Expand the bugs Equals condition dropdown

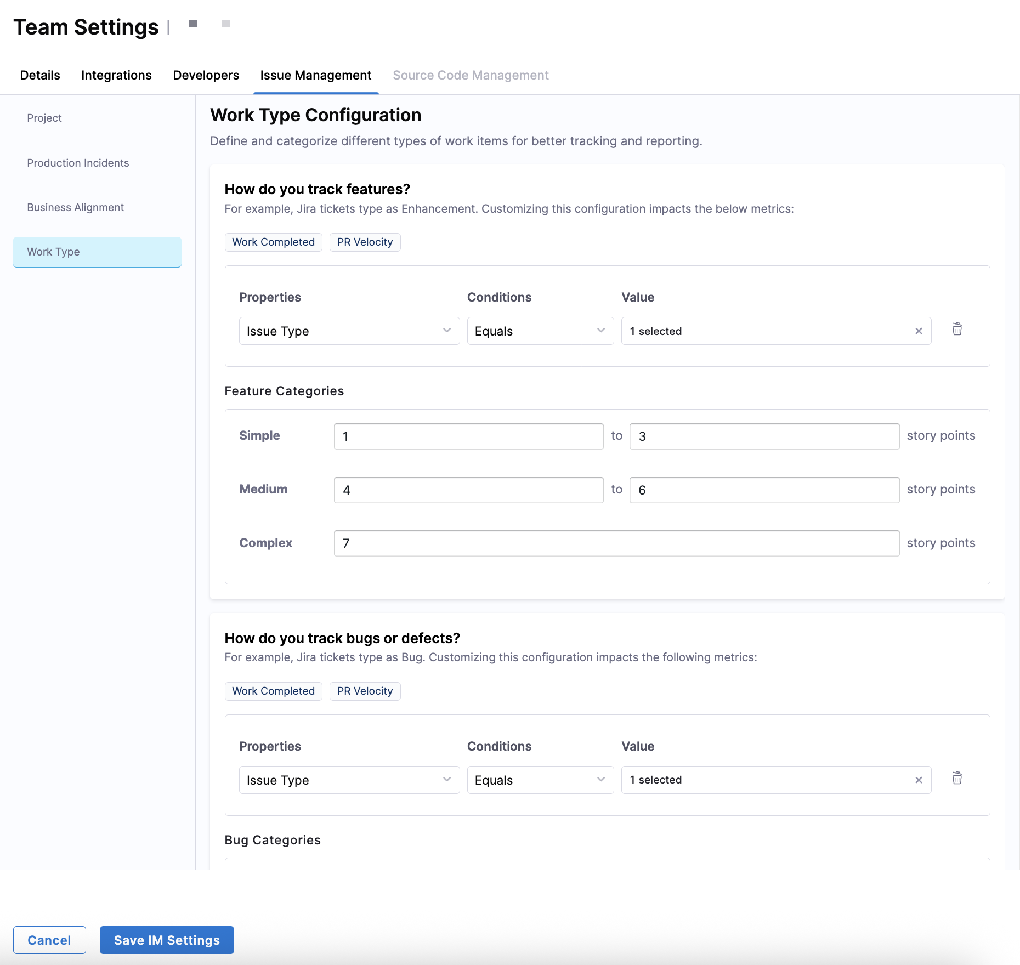[x=540, y=780]
